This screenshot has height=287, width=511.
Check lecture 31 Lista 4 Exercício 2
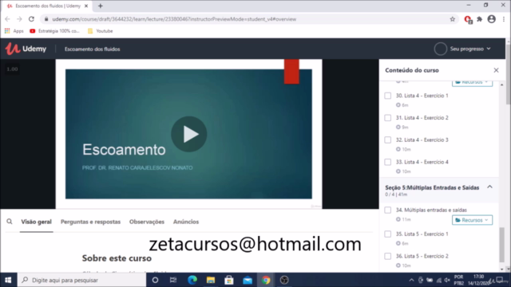pyautogui.click(x=387, y=118)
